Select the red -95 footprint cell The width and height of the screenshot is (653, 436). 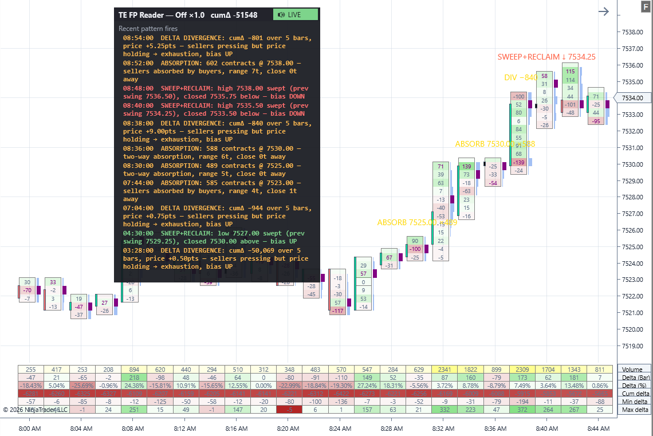[x=596, y=121]
